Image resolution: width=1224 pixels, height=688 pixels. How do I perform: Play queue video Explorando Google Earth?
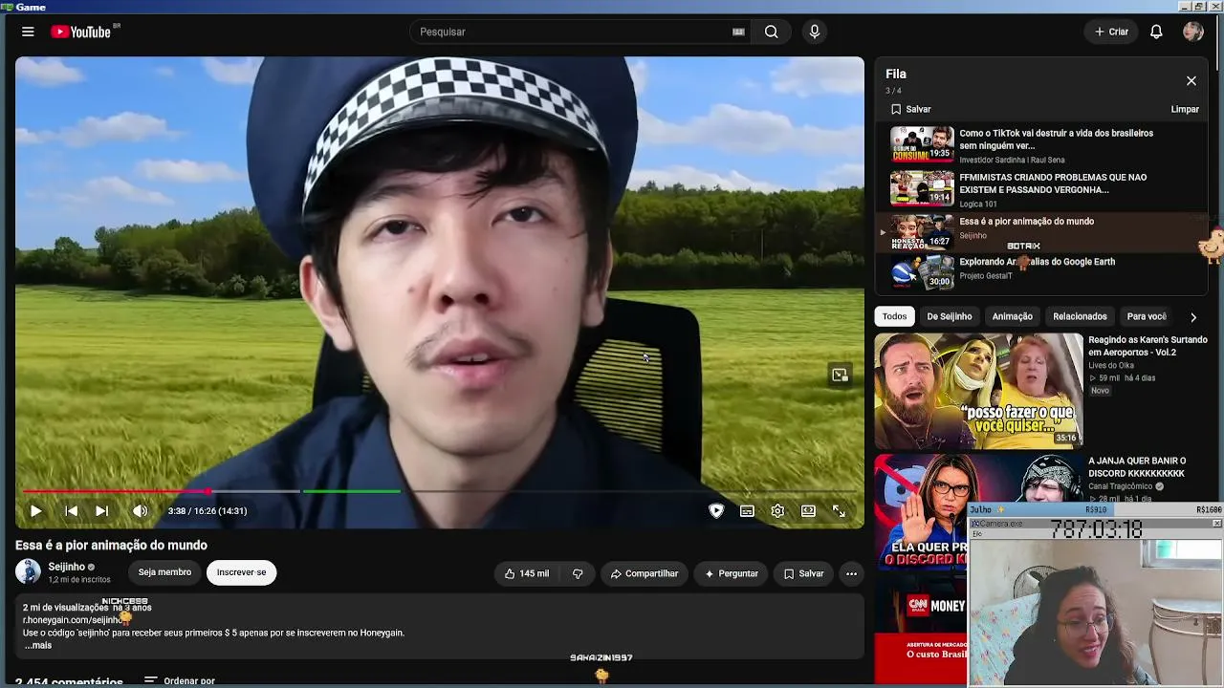[x=1041, y=273]
